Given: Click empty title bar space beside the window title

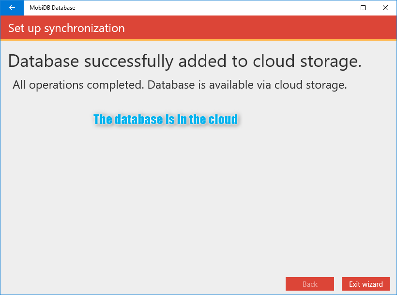Looking at the screenshot, I should pyautogui.click(x=202, y=8).
